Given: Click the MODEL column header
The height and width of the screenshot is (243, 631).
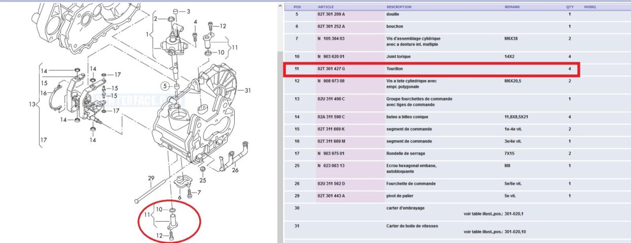Looking at the screenshot, I should coord(590,7).
